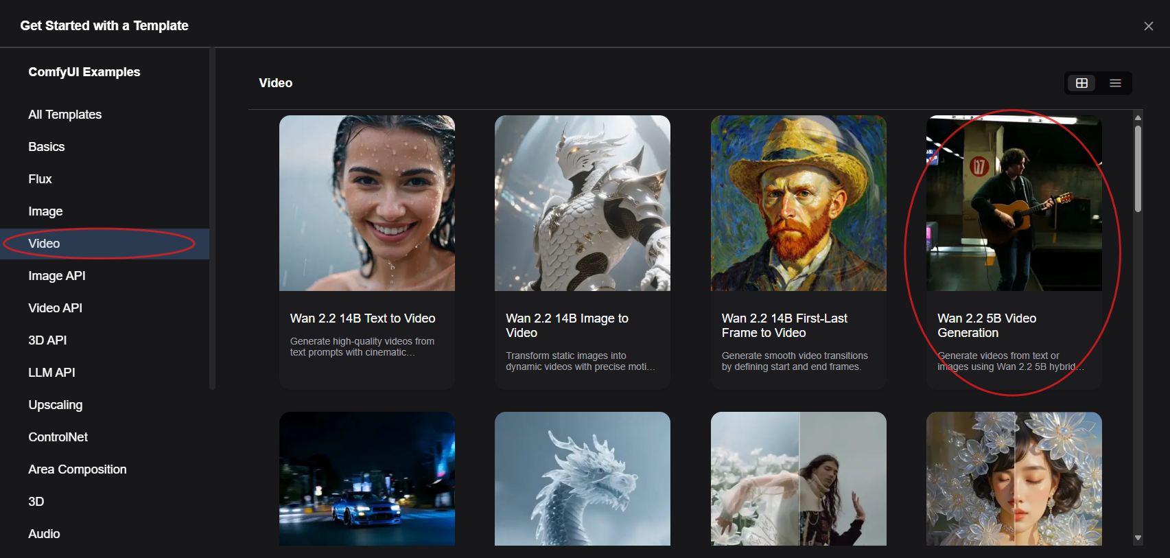Switch to list view layout
This screenshot has height=558, width=1170.
point(1115,83)
